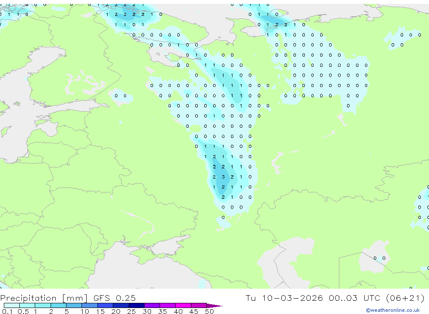Click the '25' legend scale number
Image resolution: width=429 pixels, height=314 pixels.
click(x=131, y=311)
